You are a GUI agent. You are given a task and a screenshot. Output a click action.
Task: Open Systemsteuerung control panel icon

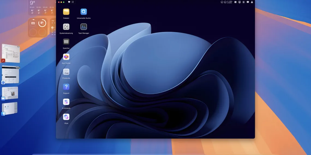click(66, 27)
